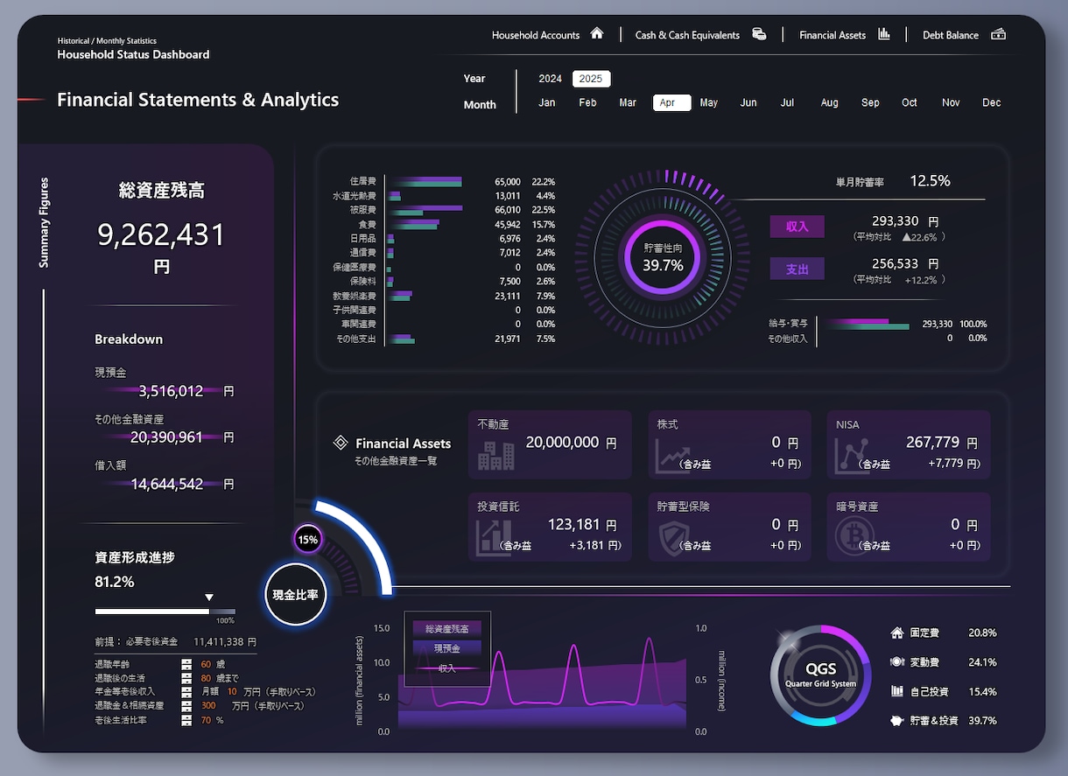Click the growth chart icon on the 投資信託 card
The width and height of the screenshot is (1068, 776).
[x=494, y=537]
